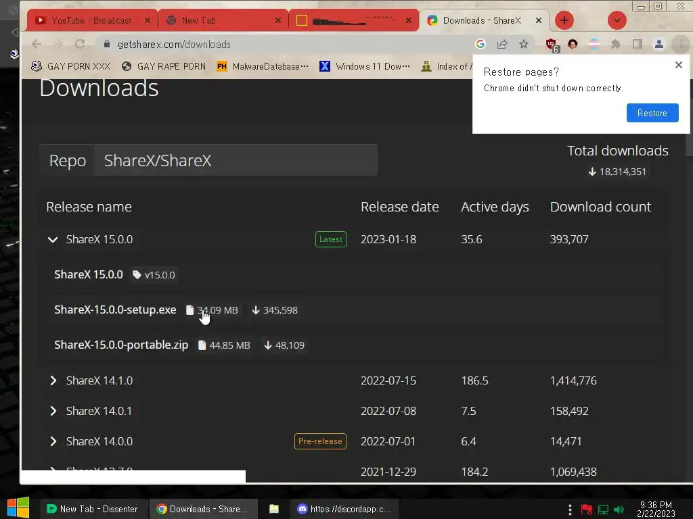
Task: Open File Explorer from taskbar
Action: tap(274, 509)
